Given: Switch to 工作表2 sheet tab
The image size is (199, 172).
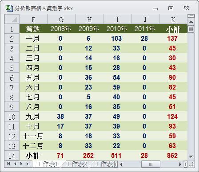Looking at the screenshot, I should (x=76, y=164).
